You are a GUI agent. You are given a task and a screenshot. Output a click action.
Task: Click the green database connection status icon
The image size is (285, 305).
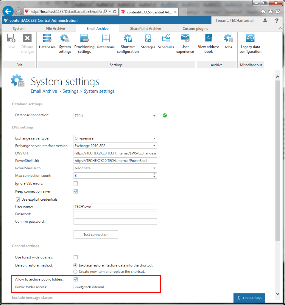tap(165, 115)
